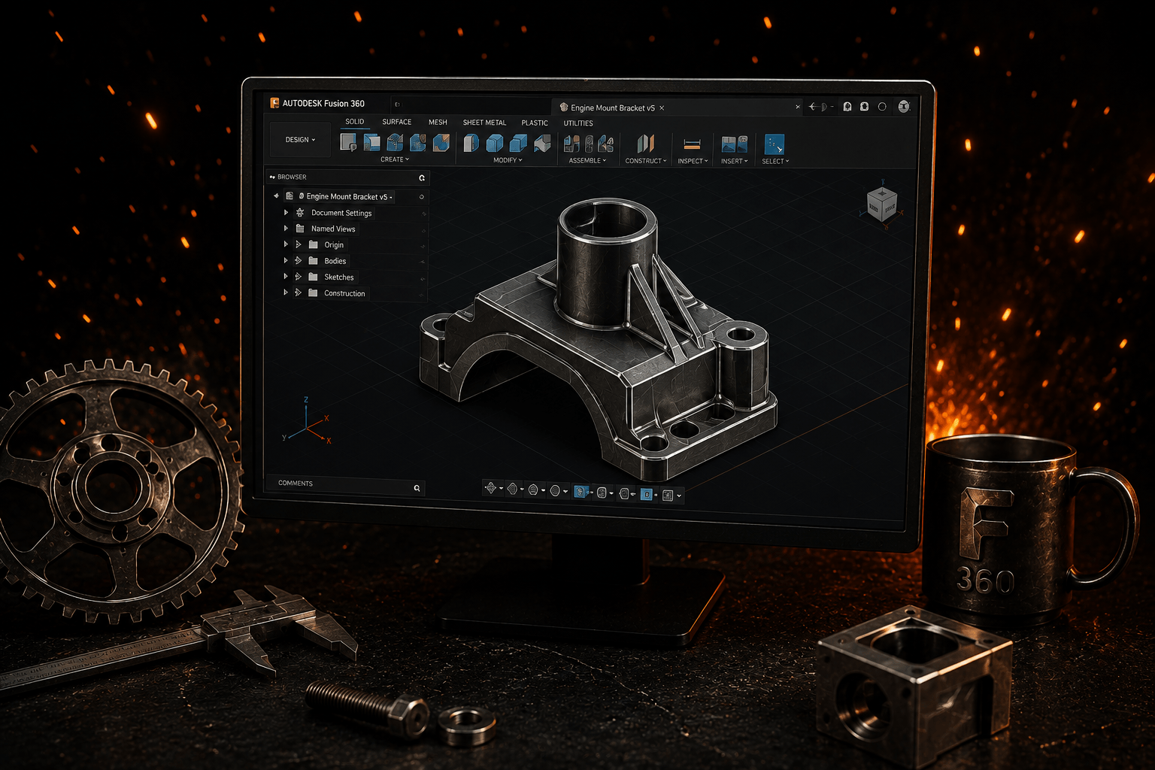This screenshot has width=1155, height=770.
Task: Click the second icon in the CREATE group
Action: pyautogui.click(x=372, y=142)
